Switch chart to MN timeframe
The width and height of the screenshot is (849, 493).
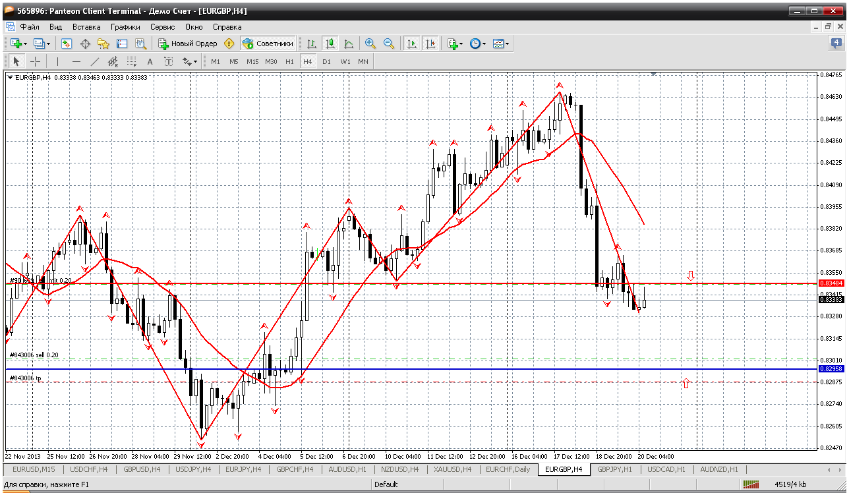tap(363, 61)
